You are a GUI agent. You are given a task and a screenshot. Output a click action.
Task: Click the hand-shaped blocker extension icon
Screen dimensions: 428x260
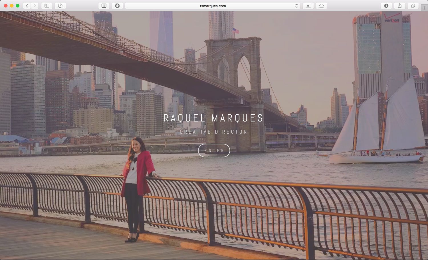(117, 6)
